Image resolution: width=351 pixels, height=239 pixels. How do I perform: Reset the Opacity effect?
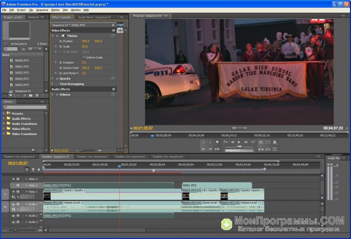[113, 78]
